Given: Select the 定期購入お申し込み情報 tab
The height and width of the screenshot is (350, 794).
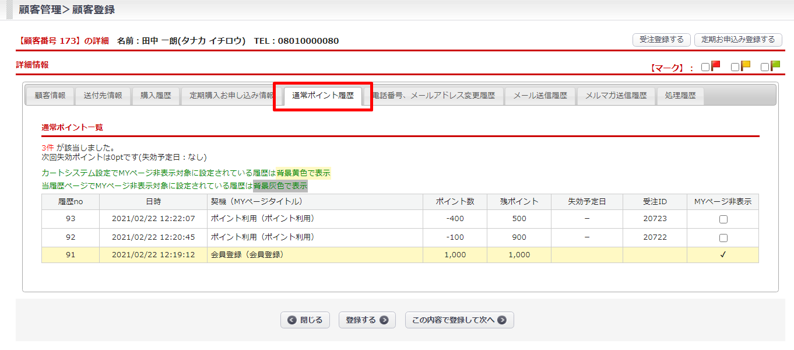Looking at the screenshot, I should pos(231,96).
